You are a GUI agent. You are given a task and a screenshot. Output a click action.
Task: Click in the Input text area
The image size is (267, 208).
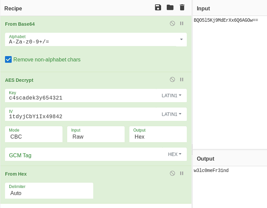click(x=229, y=80)
